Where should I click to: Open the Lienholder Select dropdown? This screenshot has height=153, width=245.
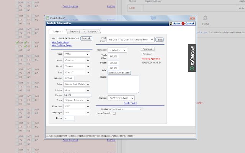click(127, 109)
